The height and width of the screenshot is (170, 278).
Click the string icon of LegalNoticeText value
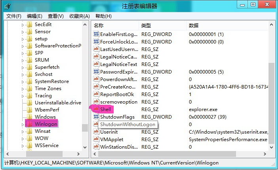click(96, 64)
